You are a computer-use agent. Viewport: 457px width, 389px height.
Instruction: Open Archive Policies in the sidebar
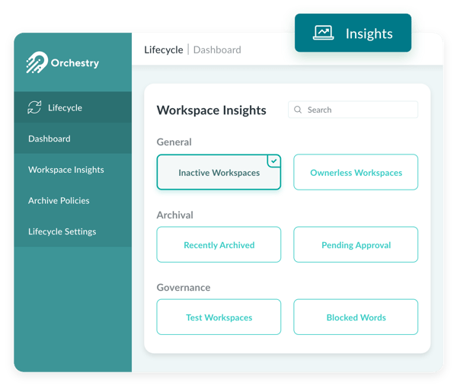(x=72, y=200)
